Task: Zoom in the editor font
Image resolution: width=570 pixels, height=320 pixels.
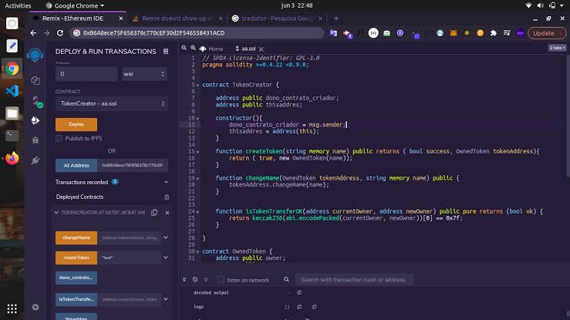Action: [193, 48]
